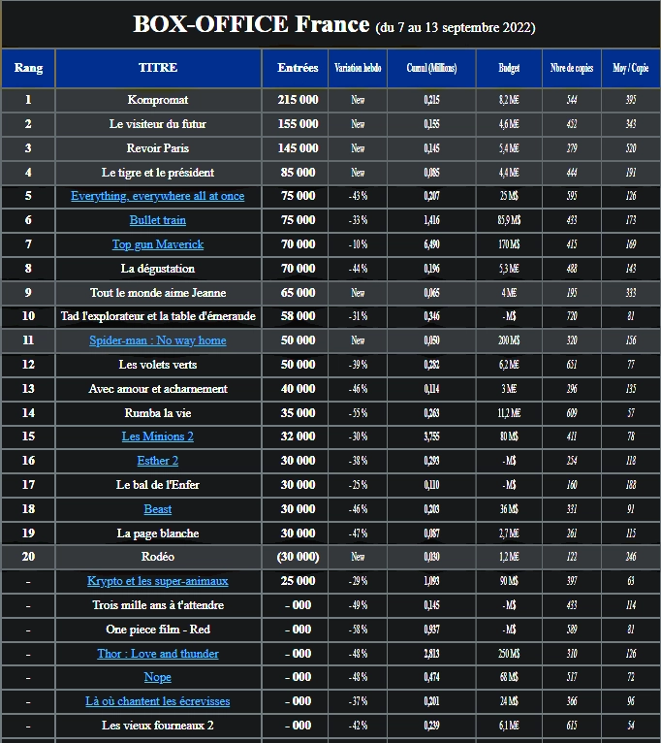Click the Rang column header
Screen dimensions: 661x743
tap(28, 68)
